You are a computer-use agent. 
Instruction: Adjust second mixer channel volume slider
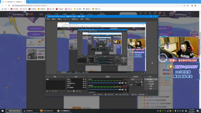105,90
